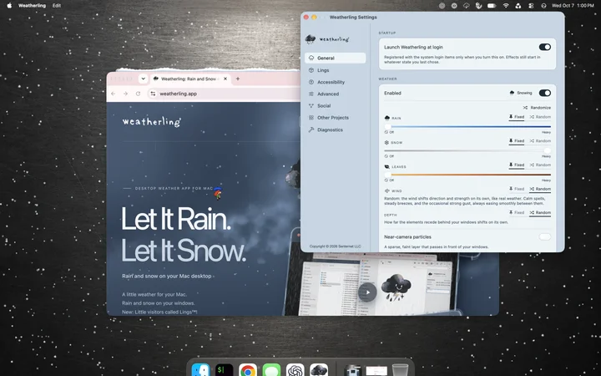Image resolution: width=601 pixels, height=376 pixels.
Task: Turn off the weather Enabled switch
Action: coord(544,93)
